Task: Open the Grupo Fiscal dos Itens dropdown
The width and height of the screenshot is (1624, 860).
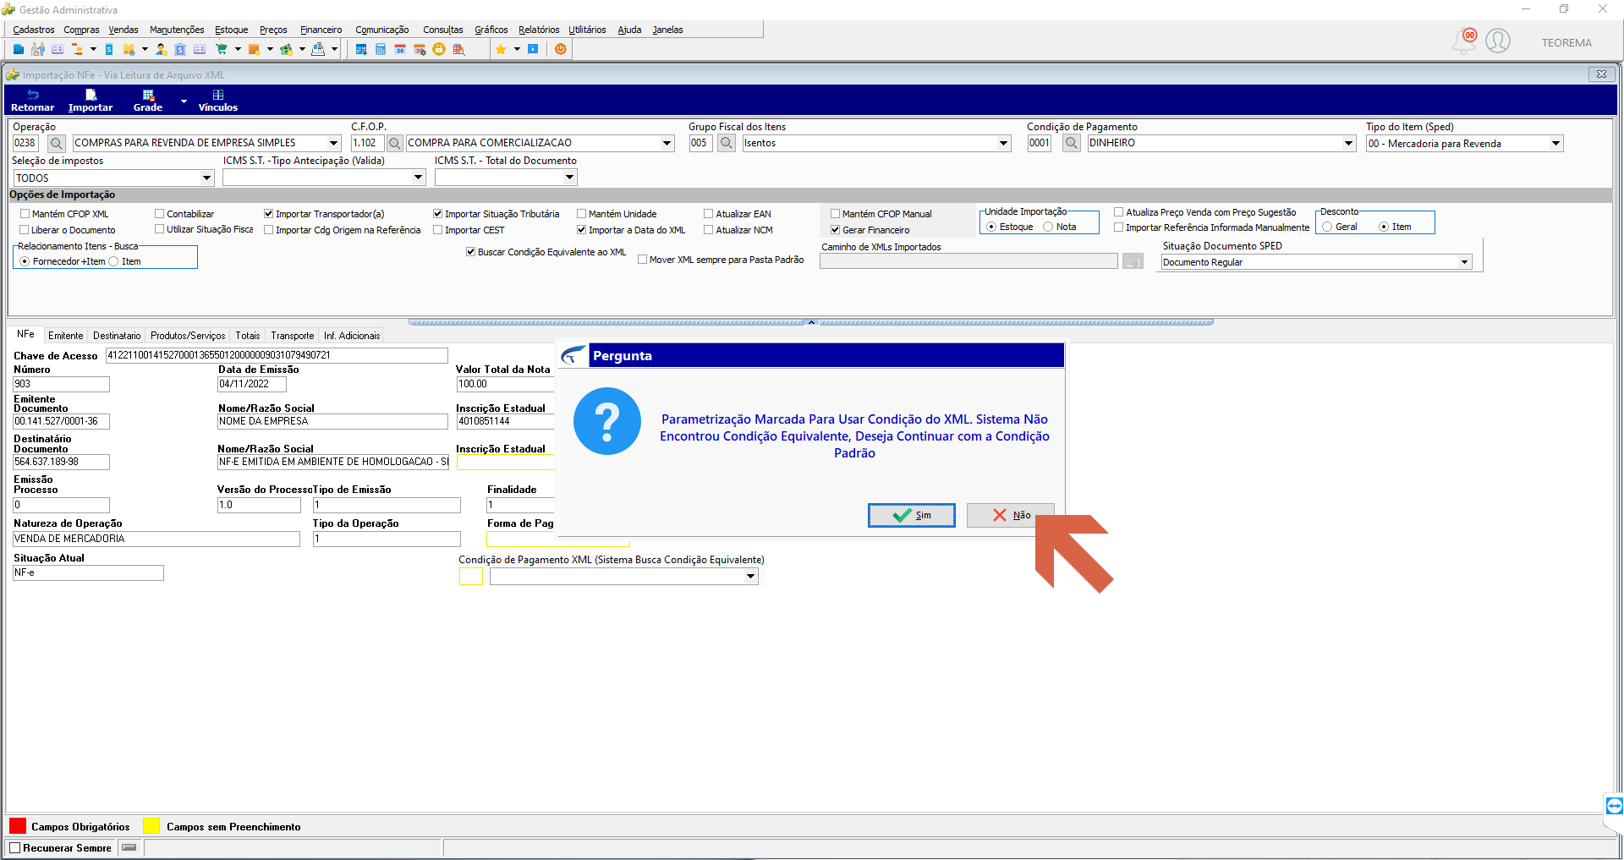Action: coord(1004,144)
